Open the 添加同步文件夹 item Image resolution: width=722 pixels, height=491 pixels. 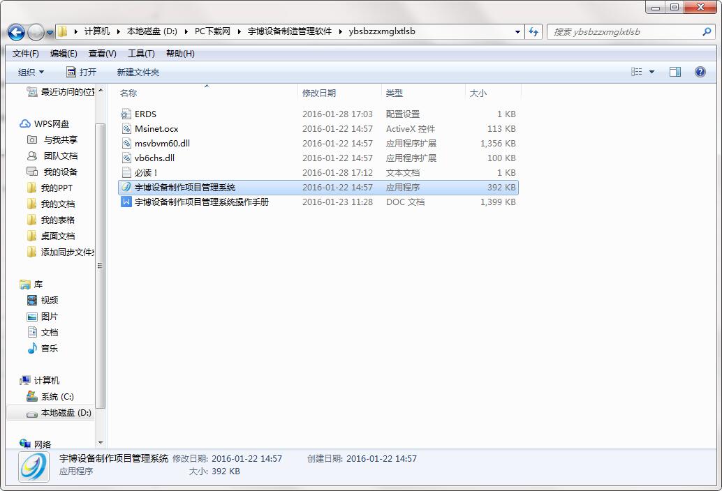pos(61,252)
